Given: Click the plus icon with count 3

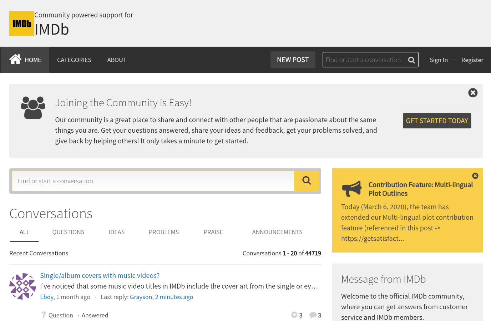Looking at the screenshot, I should tap(294, 315).
